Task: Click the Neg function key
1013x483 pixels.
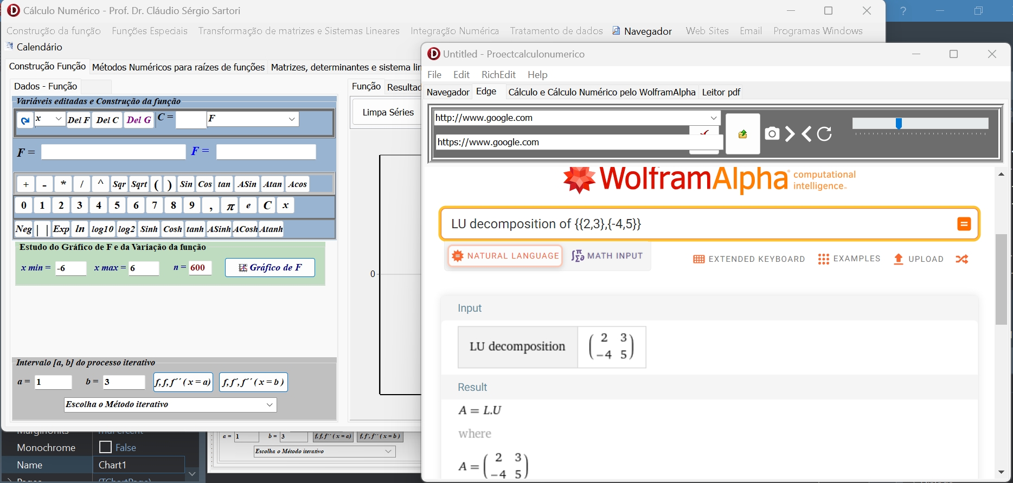Action: click(x=24, y=229)
